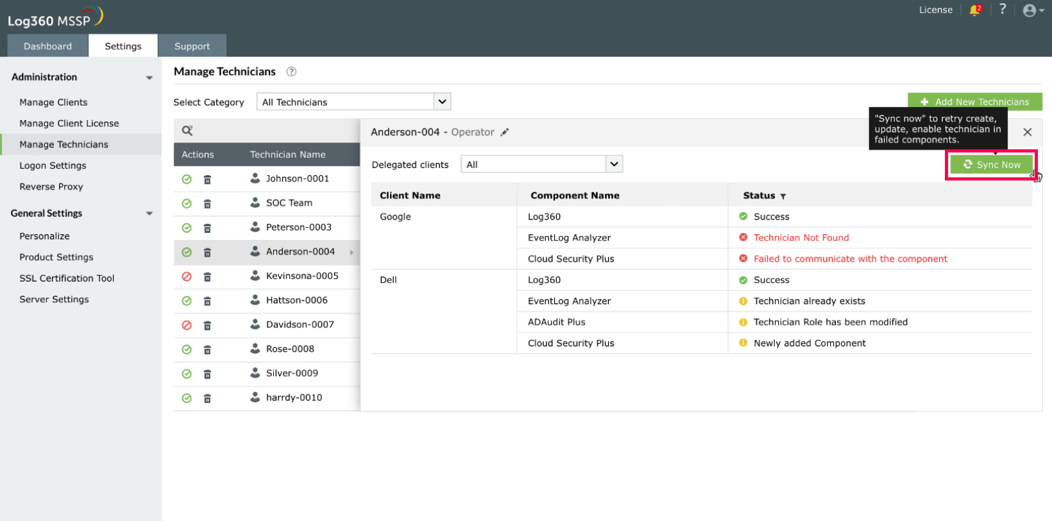Delete technician Davidson-0007
The image size is (1052, 521).
pos(207,326)
